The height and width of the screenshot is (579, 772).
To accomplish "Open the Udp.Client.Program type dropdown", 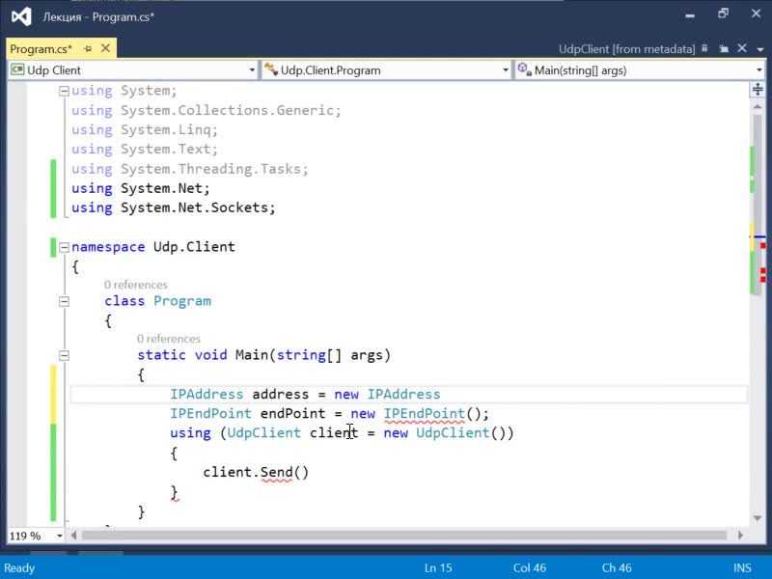I will [505, 70].
